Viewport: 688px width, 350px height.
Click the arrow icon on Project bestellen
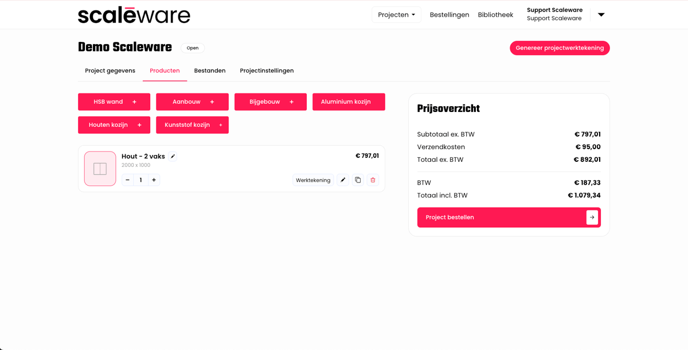(x=592, y=217)
